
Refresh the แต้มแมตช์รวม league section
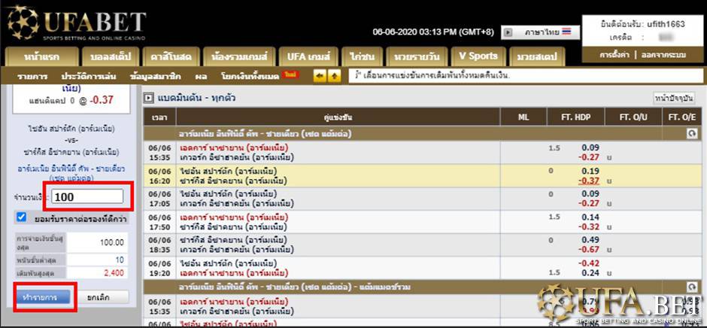tap(692, 287)
